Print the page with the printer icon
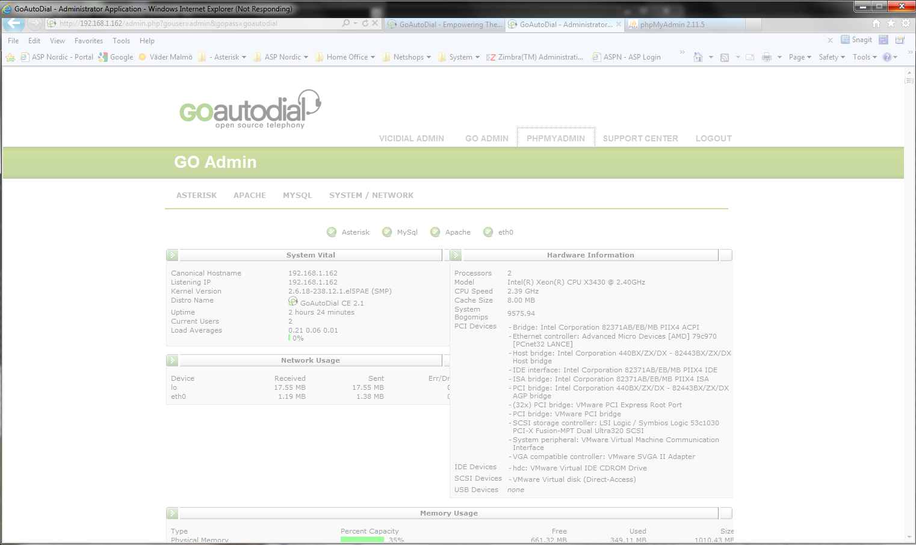 click(767, 57)
